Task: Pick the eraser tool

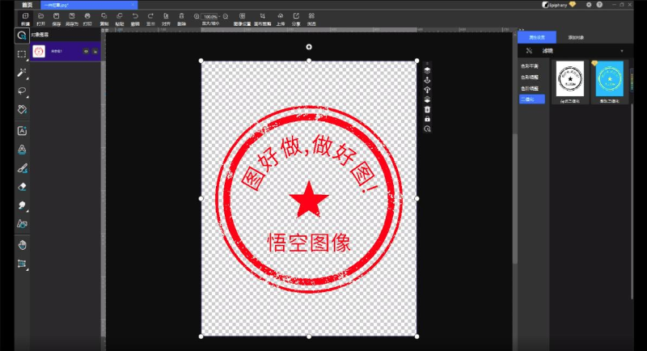Action: coord(22,186)
